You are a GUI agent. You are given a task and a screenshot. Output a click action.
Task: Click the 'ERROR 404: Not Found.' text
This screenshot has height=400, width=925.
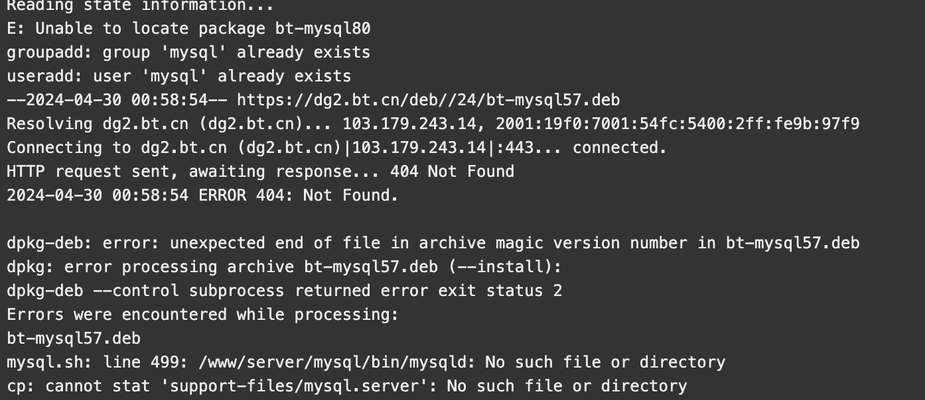point(299,195)
